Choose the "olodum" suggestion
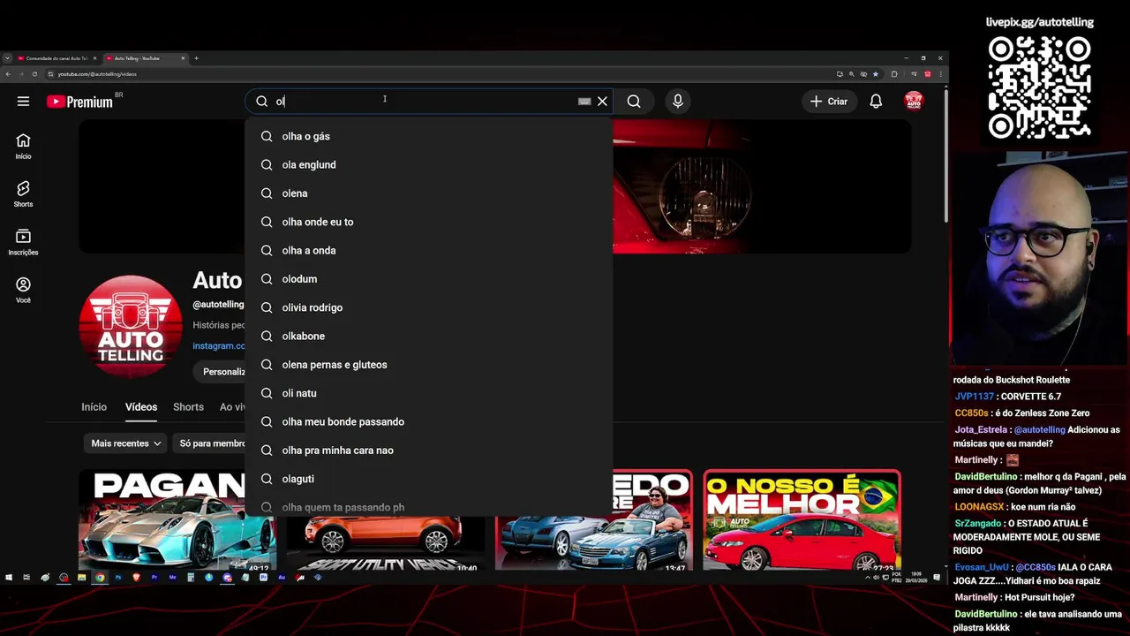 pyautogui.click(x=428, y=279)
